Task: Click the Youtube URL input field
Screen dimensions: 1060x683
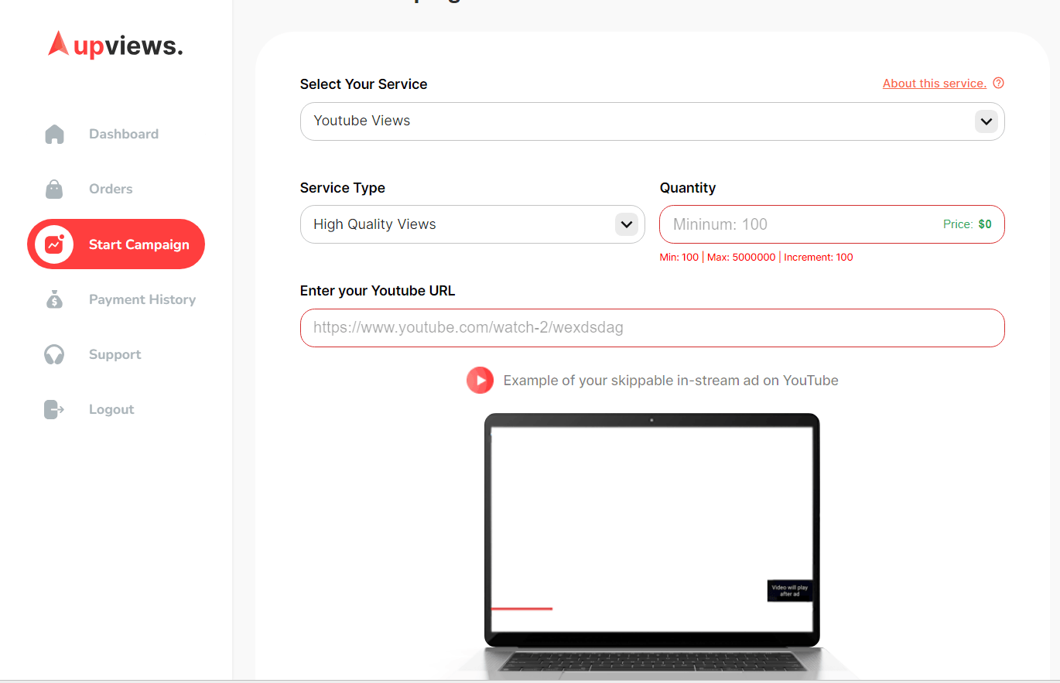Action: pyautogui.click(x=651, y=328)
